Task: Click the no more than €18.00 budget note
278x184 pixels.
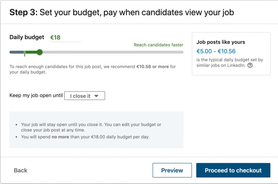Action: (x=85, y=137)
